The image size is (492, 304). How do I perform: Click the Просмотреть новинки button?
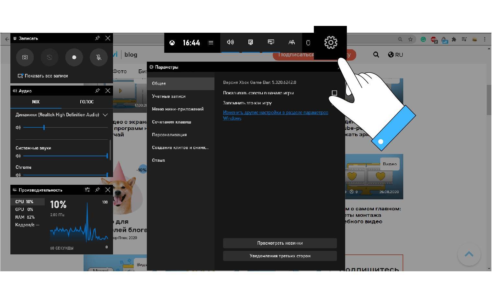tap(280, 243)
